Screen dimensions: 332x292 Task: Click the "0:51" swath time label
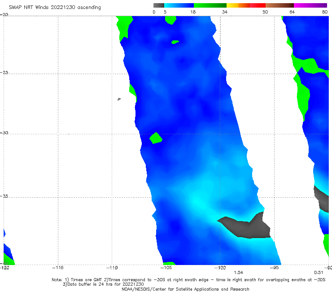point(319,273)
